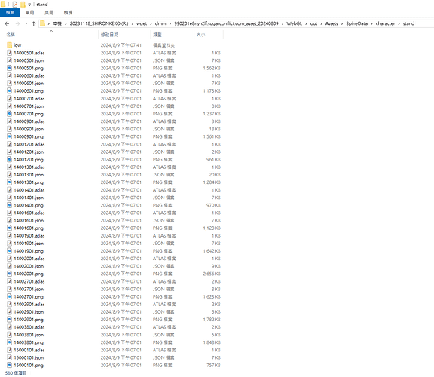This screenshot has width=434, height=377.
Task: Select file 15000101.json in the list
Action: point(29,357)
